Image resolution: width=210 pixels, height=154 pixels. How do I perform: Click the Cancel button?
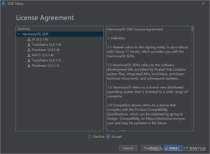click(x=128, y=148)
